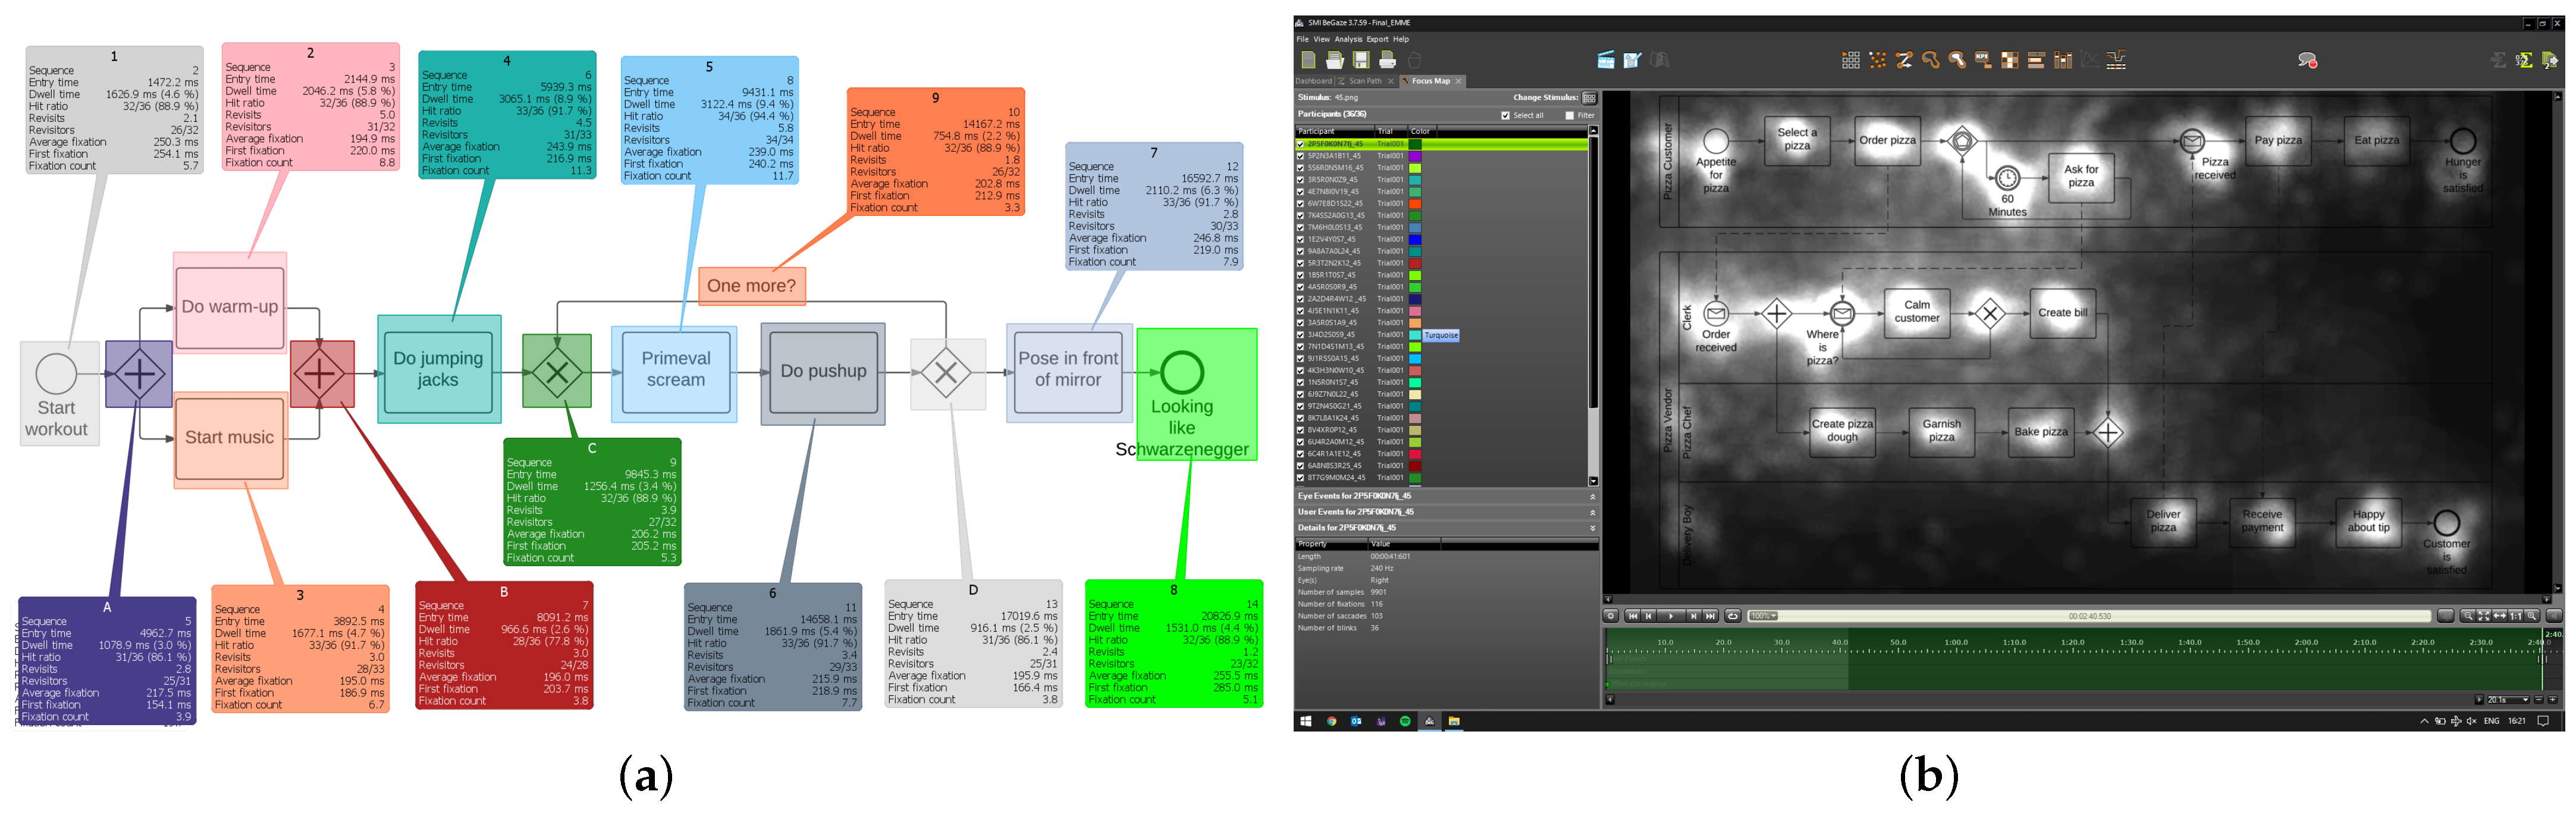This screenshot has height=813, width=2576.
Task: Click the KPI Key Performance Indicators icon
Action: coord(1983,60)
